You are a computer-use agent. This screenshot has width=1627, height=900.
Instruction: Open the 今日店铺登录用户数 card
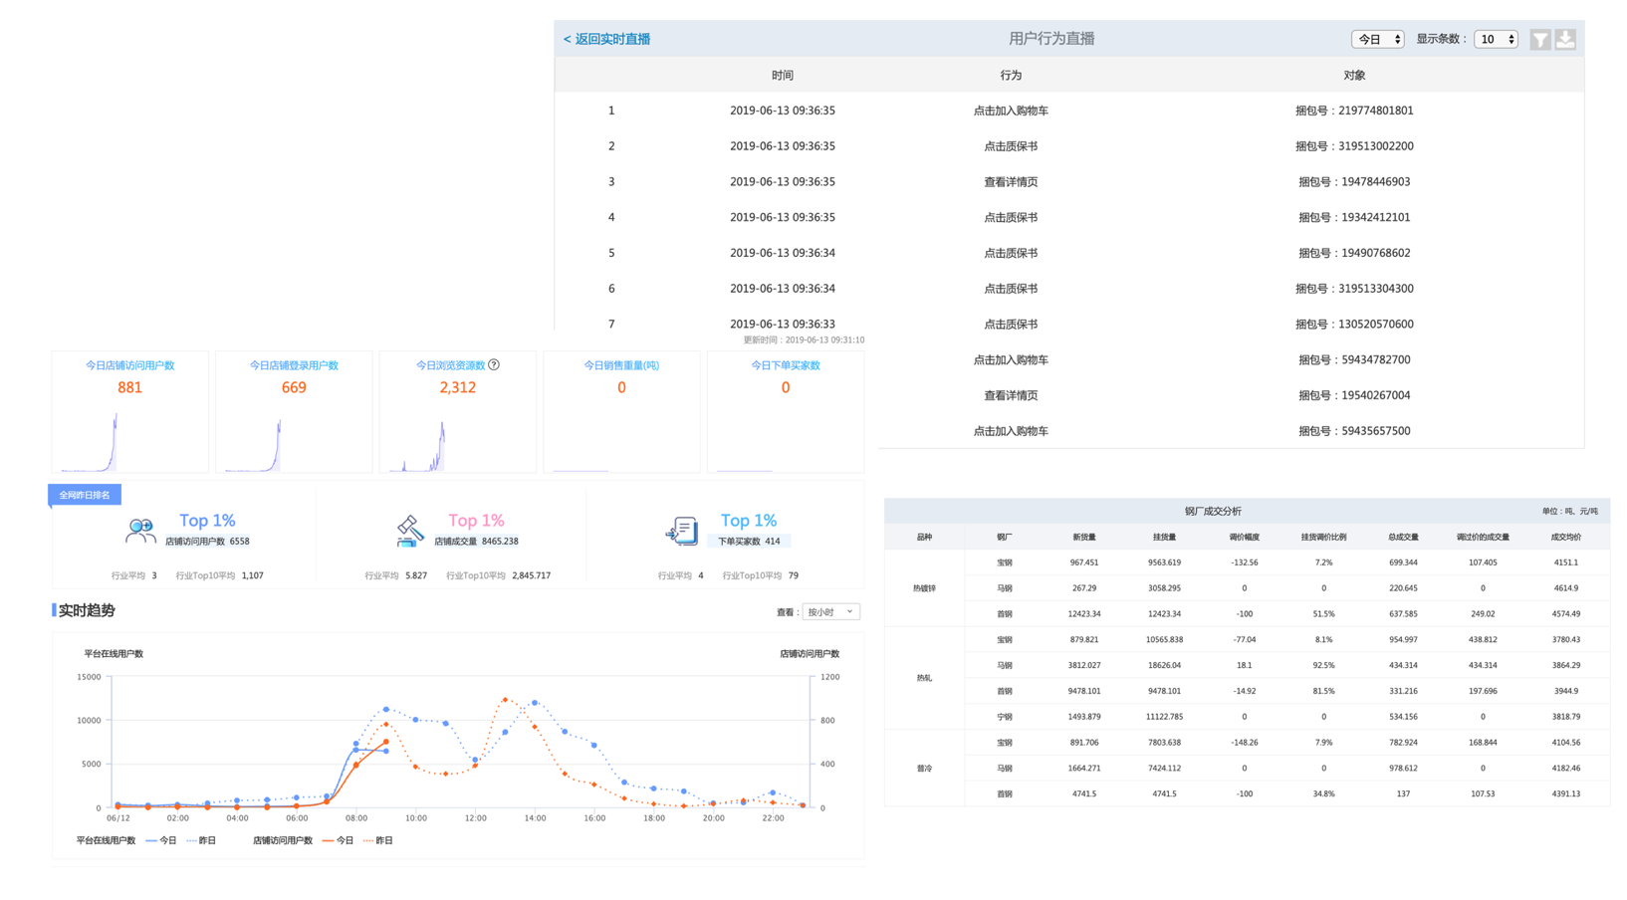(294, 411)
